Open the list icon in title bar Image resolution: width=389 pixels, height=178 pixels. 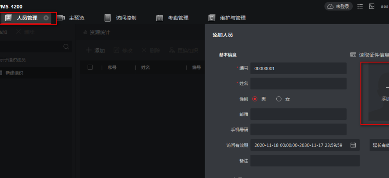[x=360, y=6]
